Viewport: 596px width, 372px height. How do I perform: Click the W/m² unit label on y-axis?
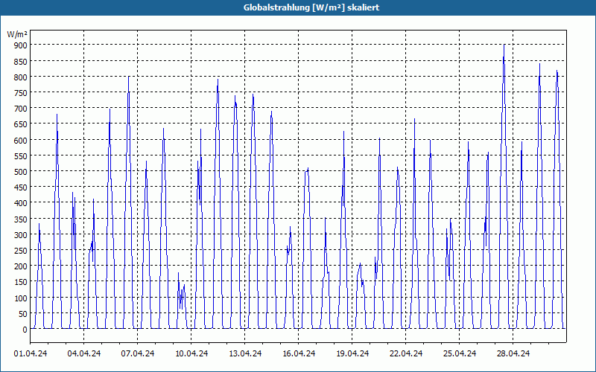(x=17, y=34)
